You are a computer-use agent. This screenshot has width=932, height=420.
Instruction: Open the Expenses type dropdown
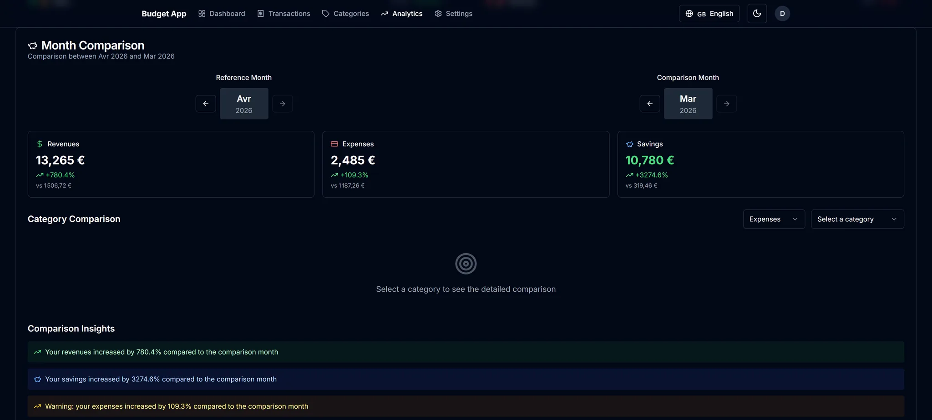pyautogui.click(x=774, y=219)
